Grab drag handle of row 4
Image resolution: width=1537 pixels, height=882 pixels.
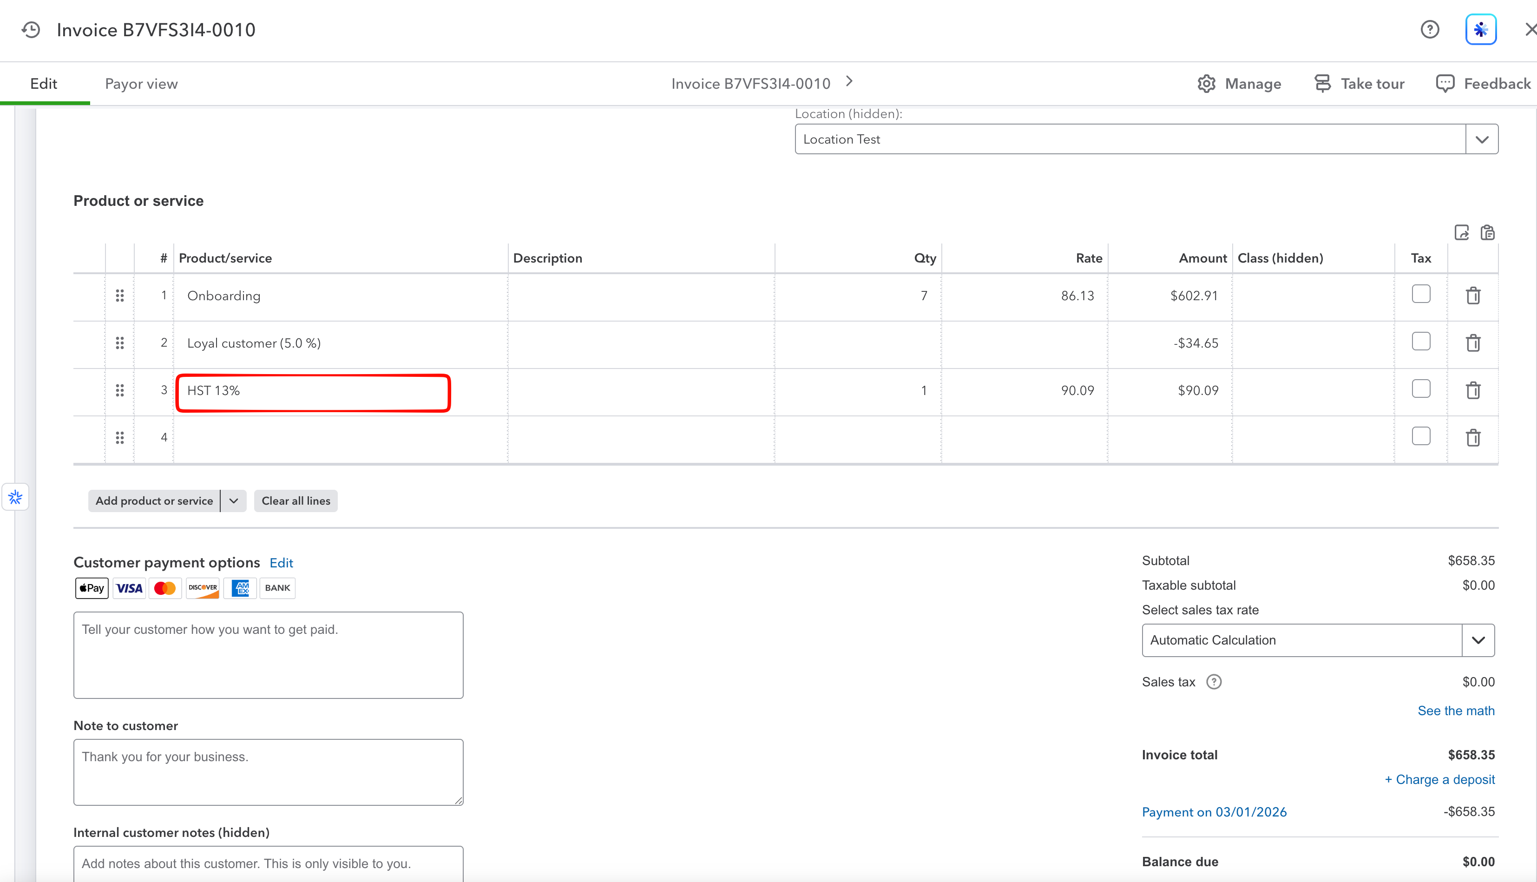pos(120,437)
